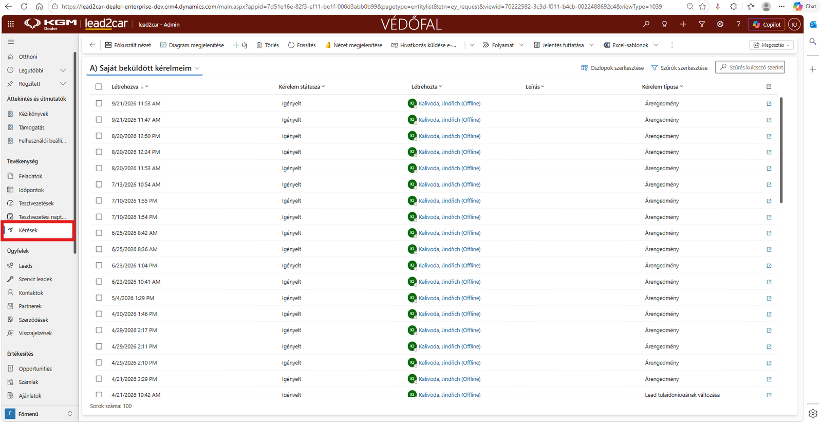The height and width of the screenshot is (423, 822).
Task: Collapse the sidebar with the hamburger icon
Action: pos(11,42)
